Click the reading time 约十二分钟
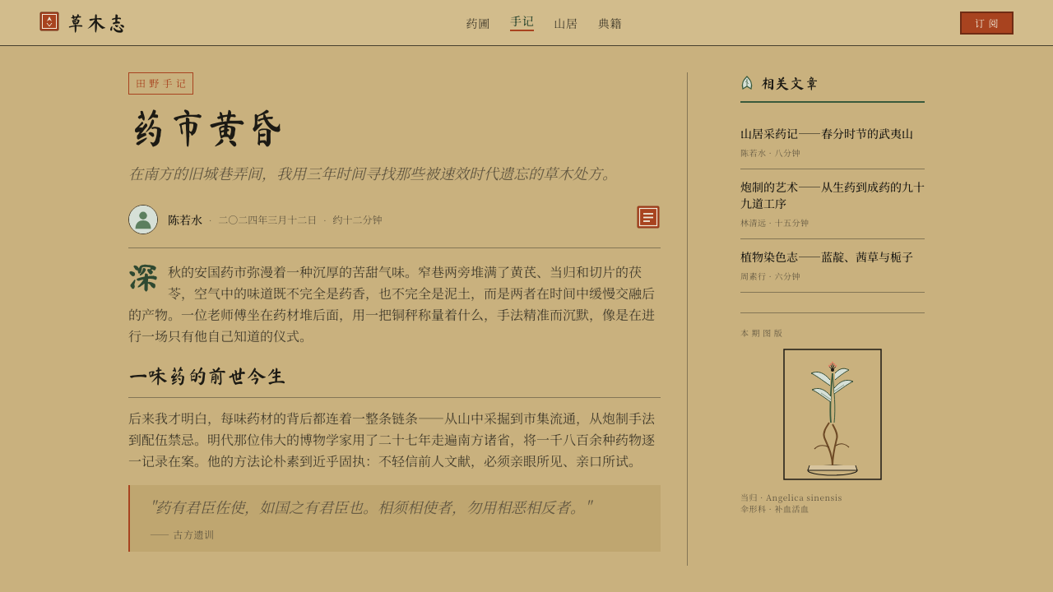 click(357, 220)
